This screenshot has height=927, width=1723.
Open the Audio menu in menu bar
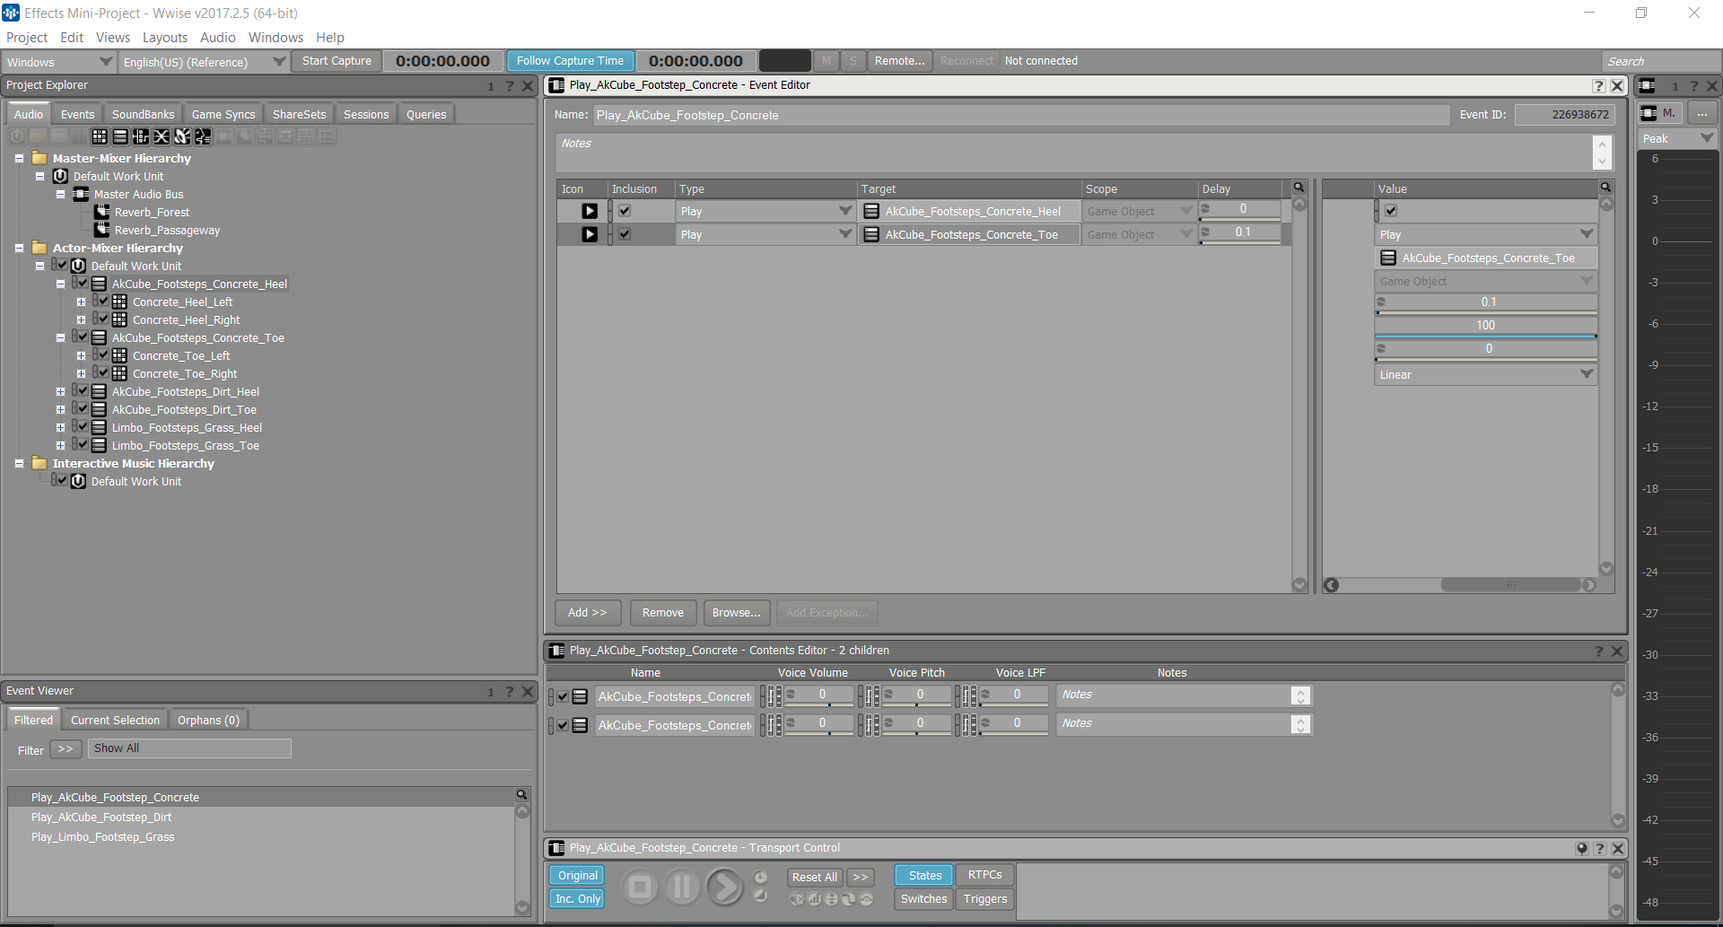coord(218,38)
